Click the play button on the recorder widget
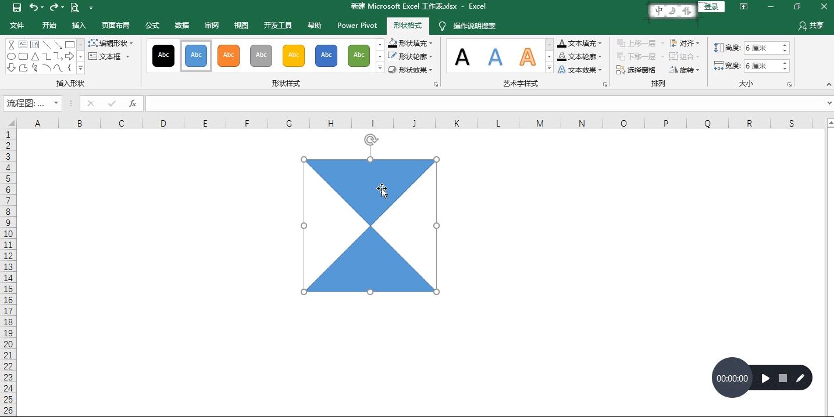 tap(765, 378)
